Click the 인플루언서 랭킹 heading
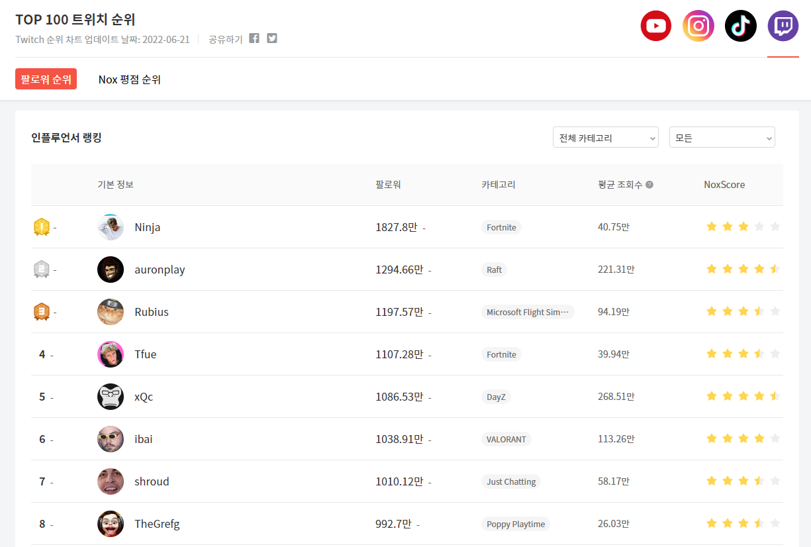811x547 pixels. point(66,138)
